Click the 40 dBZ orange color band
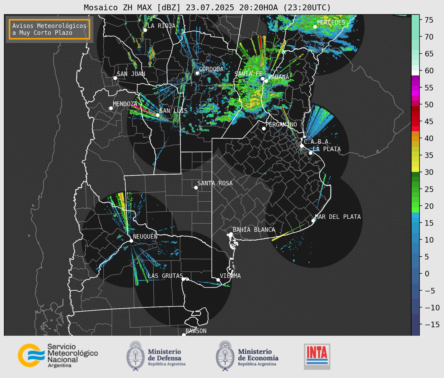Viewport: 444px width, 378px height. (415, 138)
